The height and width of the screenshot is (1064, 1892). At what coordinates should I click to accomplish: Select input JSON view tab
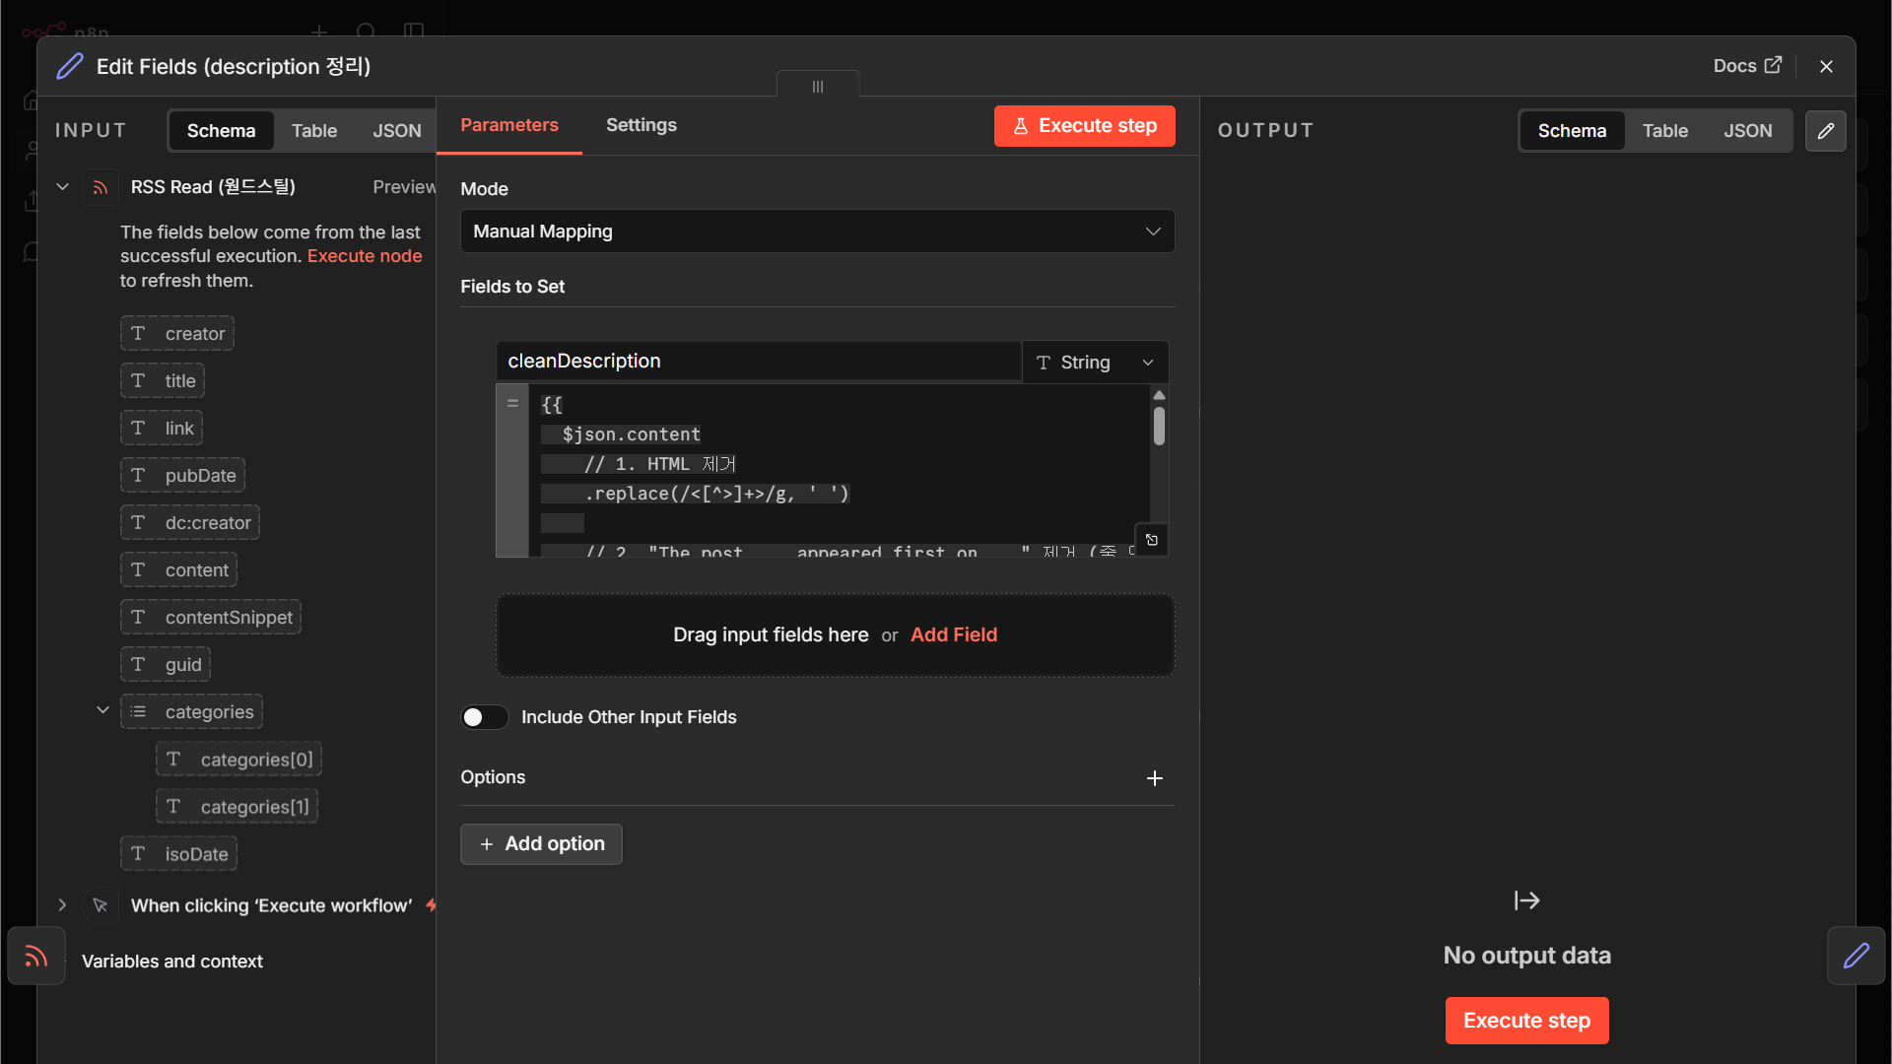(x=397, y=131)
